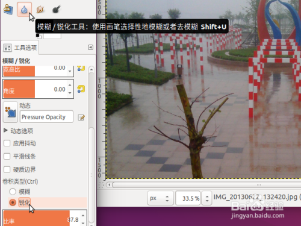
Task: Open the dynamics picker icon button
Action: pos(10,112)
